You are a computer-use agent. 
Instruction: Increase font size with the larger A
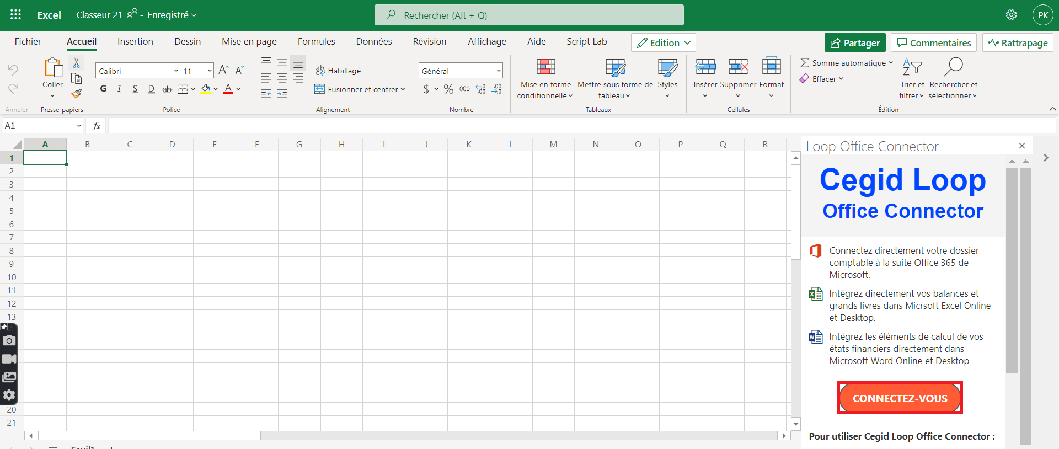(223, 70)
